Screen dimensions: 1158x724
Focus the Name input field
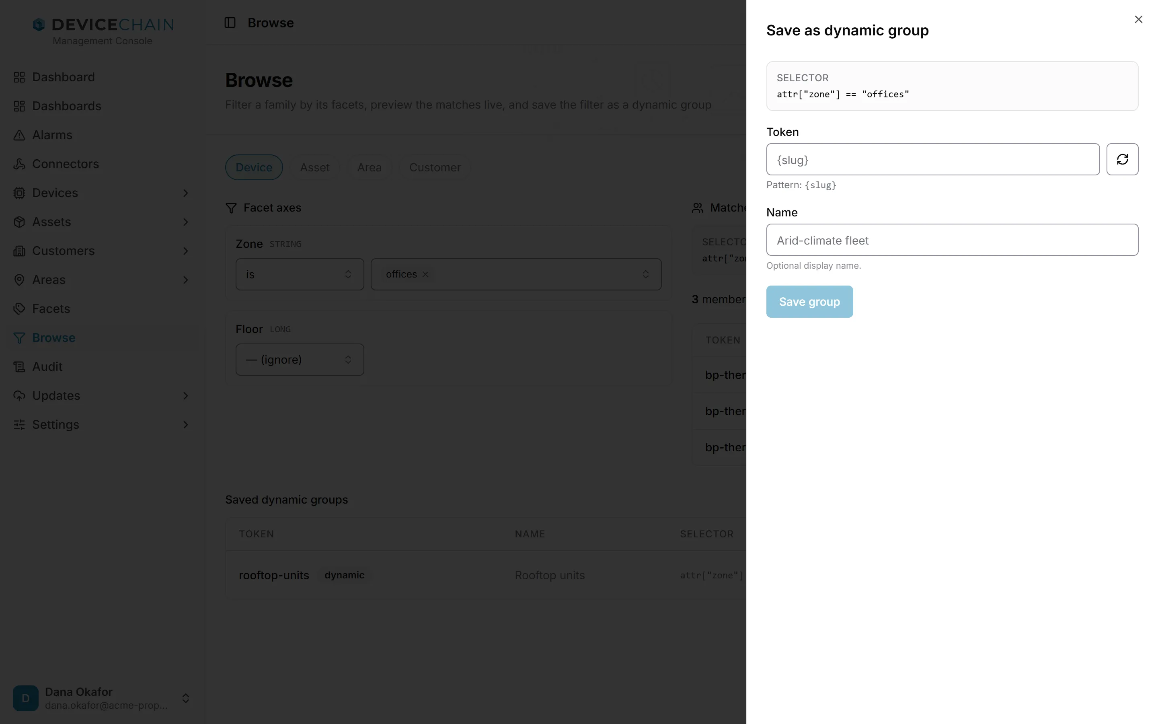tap(952, 240)
